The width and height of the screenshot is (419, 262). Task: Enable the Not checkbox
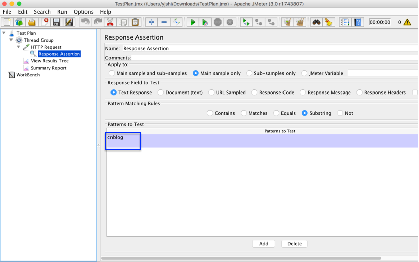coord(340,113)
